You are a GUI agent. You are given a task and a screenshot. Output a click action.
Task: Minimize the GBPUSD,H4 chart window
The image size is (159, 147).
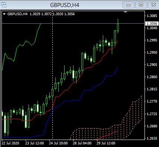129,5
